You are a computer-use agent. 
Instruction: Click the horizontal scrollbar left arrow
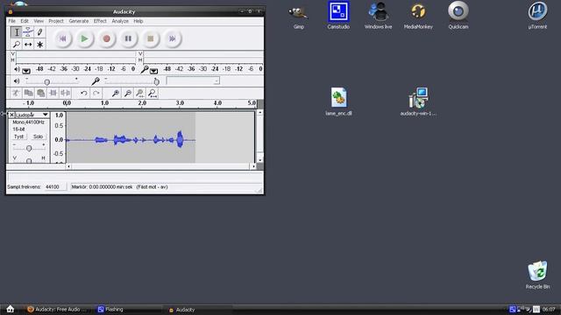68,166
